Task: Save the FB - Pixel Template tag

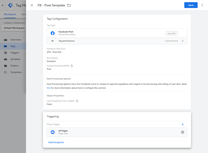Action: pos(191,5)
